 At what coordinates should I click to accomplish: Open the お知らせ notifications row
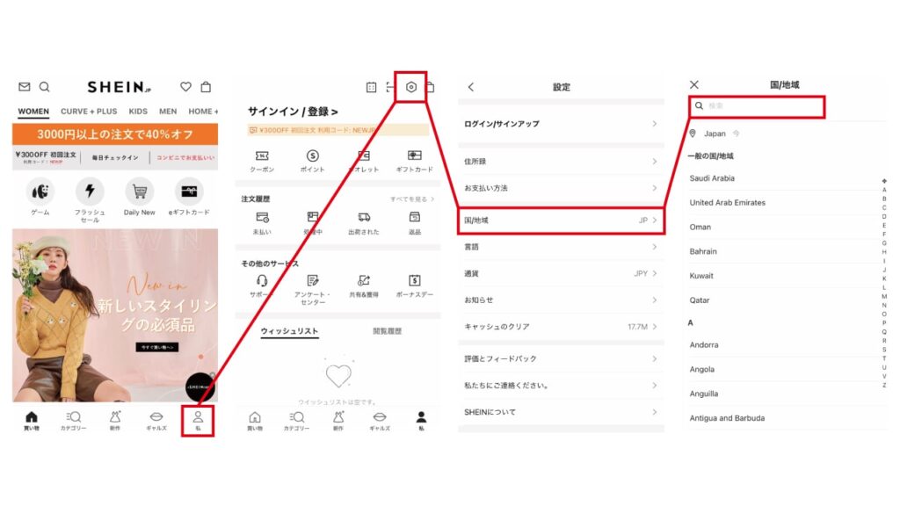(x=561, y=300)
